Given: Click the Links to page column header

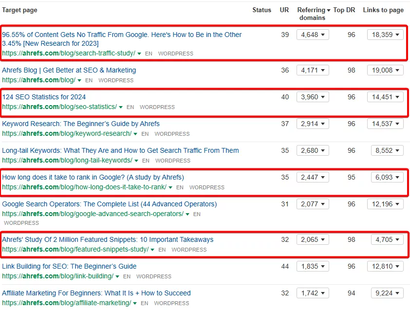Looking at the screenshot, I should (383, 10).
